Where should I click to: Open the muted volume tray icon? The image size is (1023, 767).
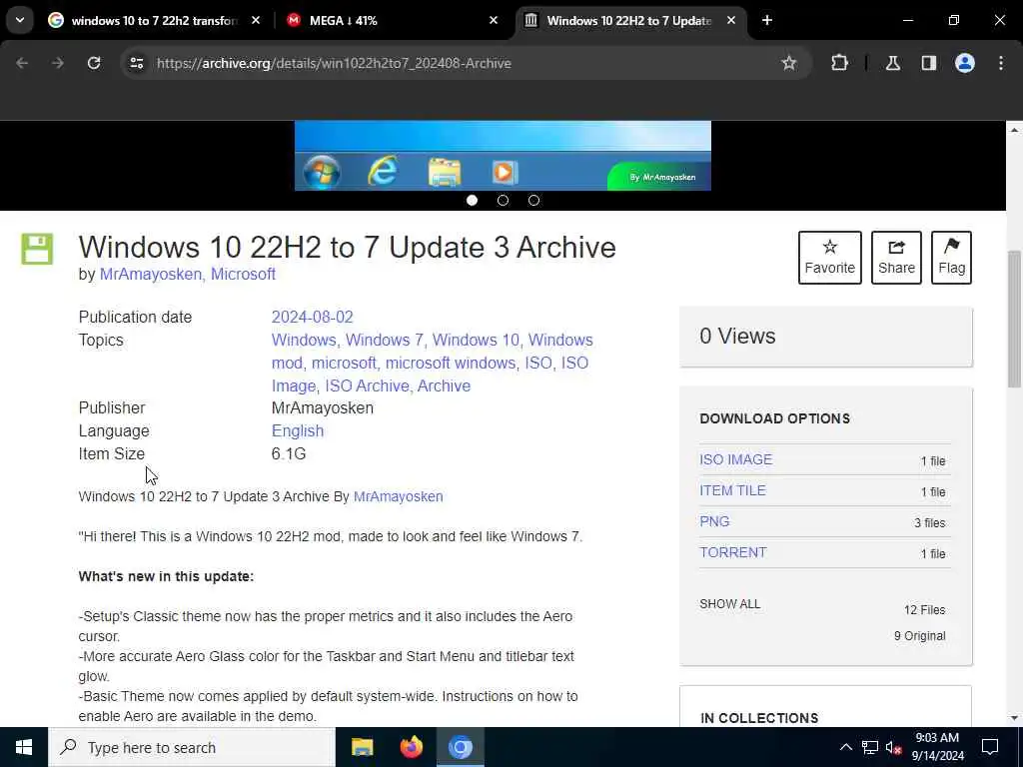click(893, 747)
